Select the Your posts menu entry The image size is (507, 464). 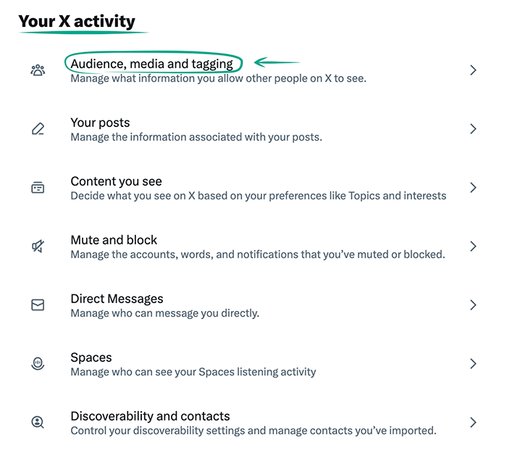(x=100, y=123)
